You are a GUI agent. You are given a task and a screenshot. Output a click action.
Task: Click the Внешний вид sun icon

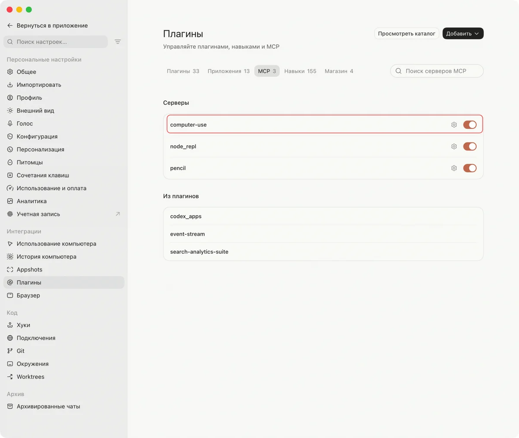click(x=10, y=111)
